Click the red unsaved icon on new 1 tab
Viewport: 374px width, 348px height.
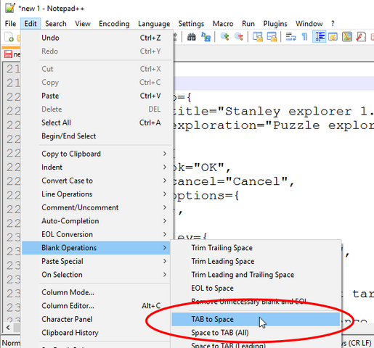pyautogui.click(x=8, y=54)
